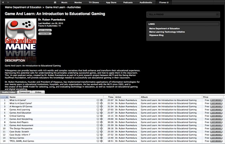Open the App Store tab

111,2
